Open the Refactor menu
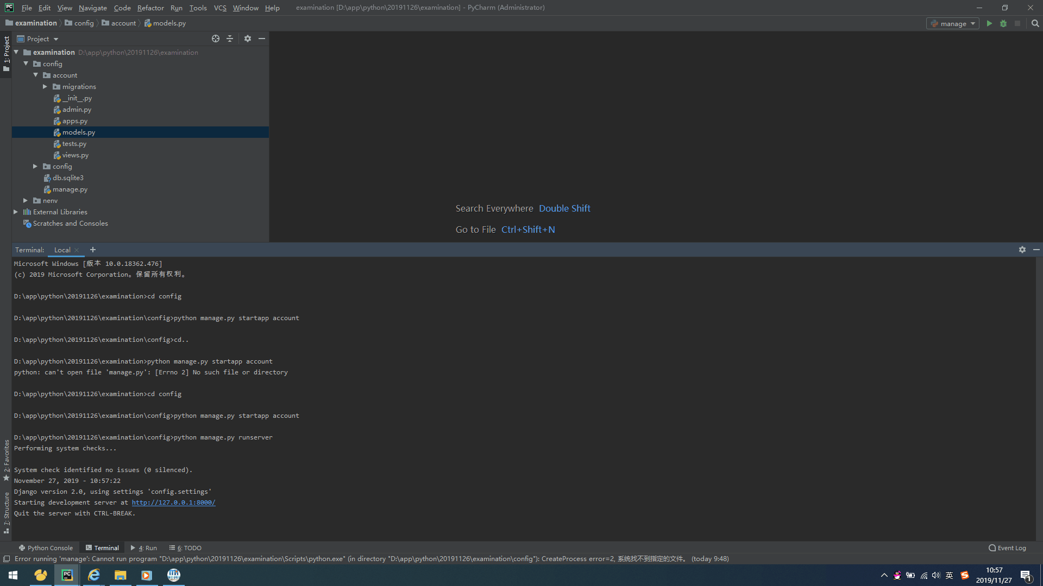Viewport: 1043px width, 586px height. tap(150, 8)
